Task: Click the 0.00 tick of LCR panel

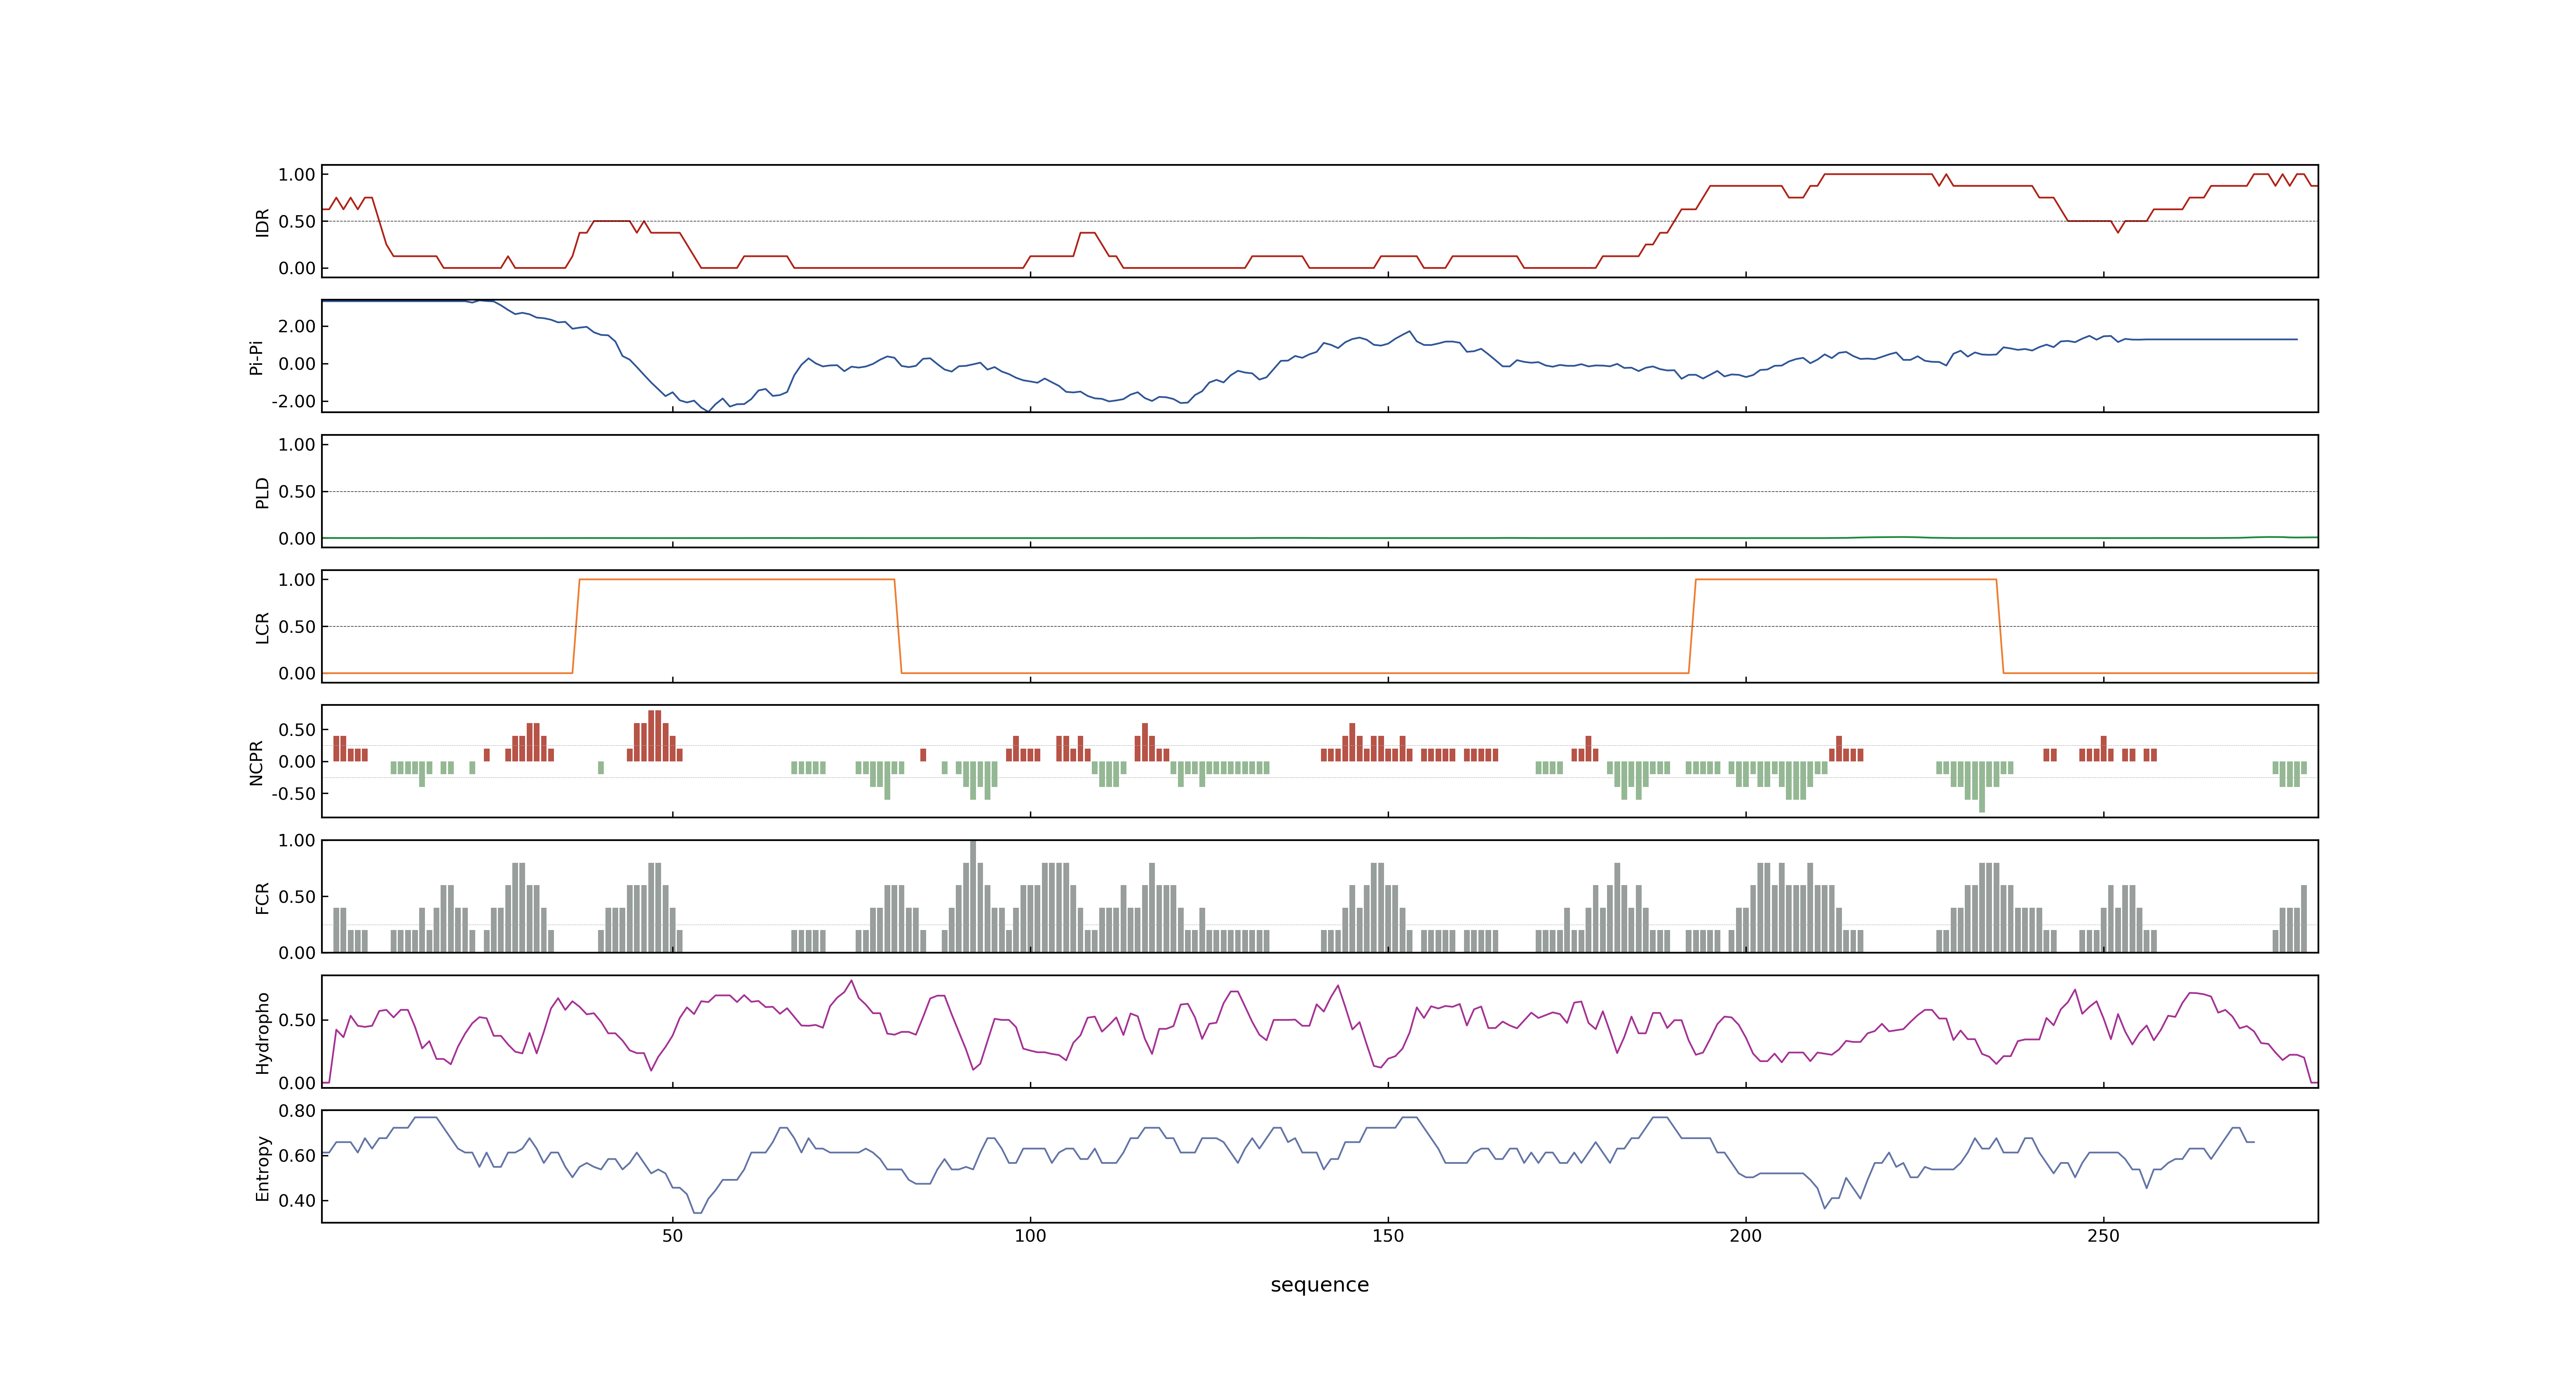Action: [297, 673]
